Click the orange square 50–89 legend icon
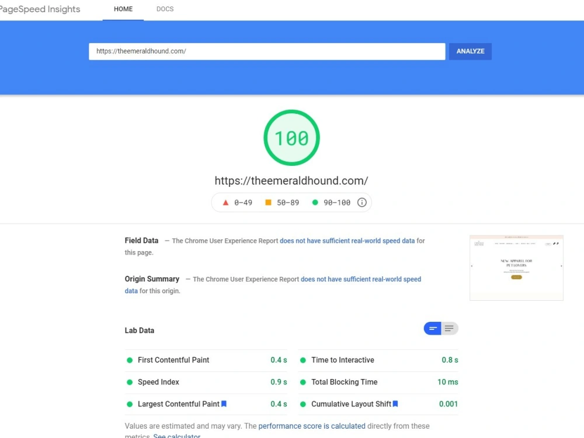Image resolution: width=584 pixels, height=438 pixels. (268, 202)
